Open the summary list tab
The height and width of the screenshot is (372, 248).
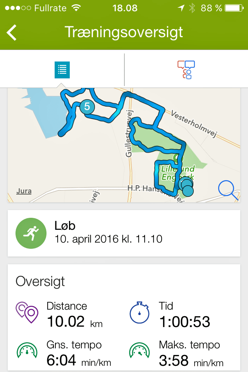(x=62, y=70)
